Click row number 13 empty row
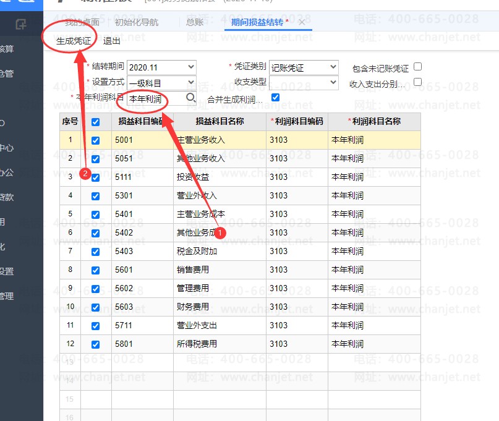This screenshot has height=421, width=499. coord(70,362)
